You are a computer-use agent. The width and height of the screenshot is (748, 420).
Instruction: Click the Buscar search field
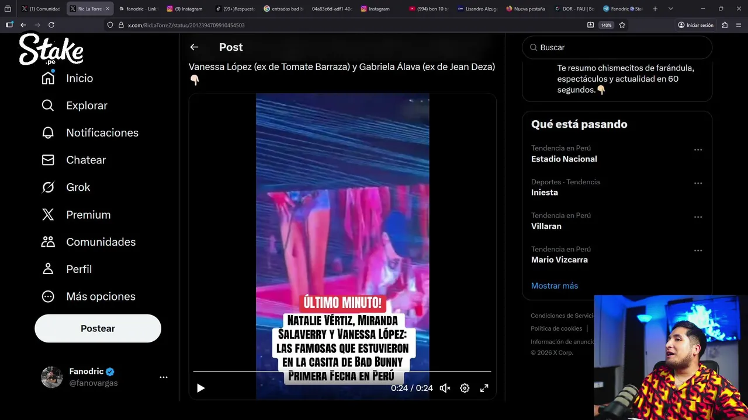tap(617, 47)
